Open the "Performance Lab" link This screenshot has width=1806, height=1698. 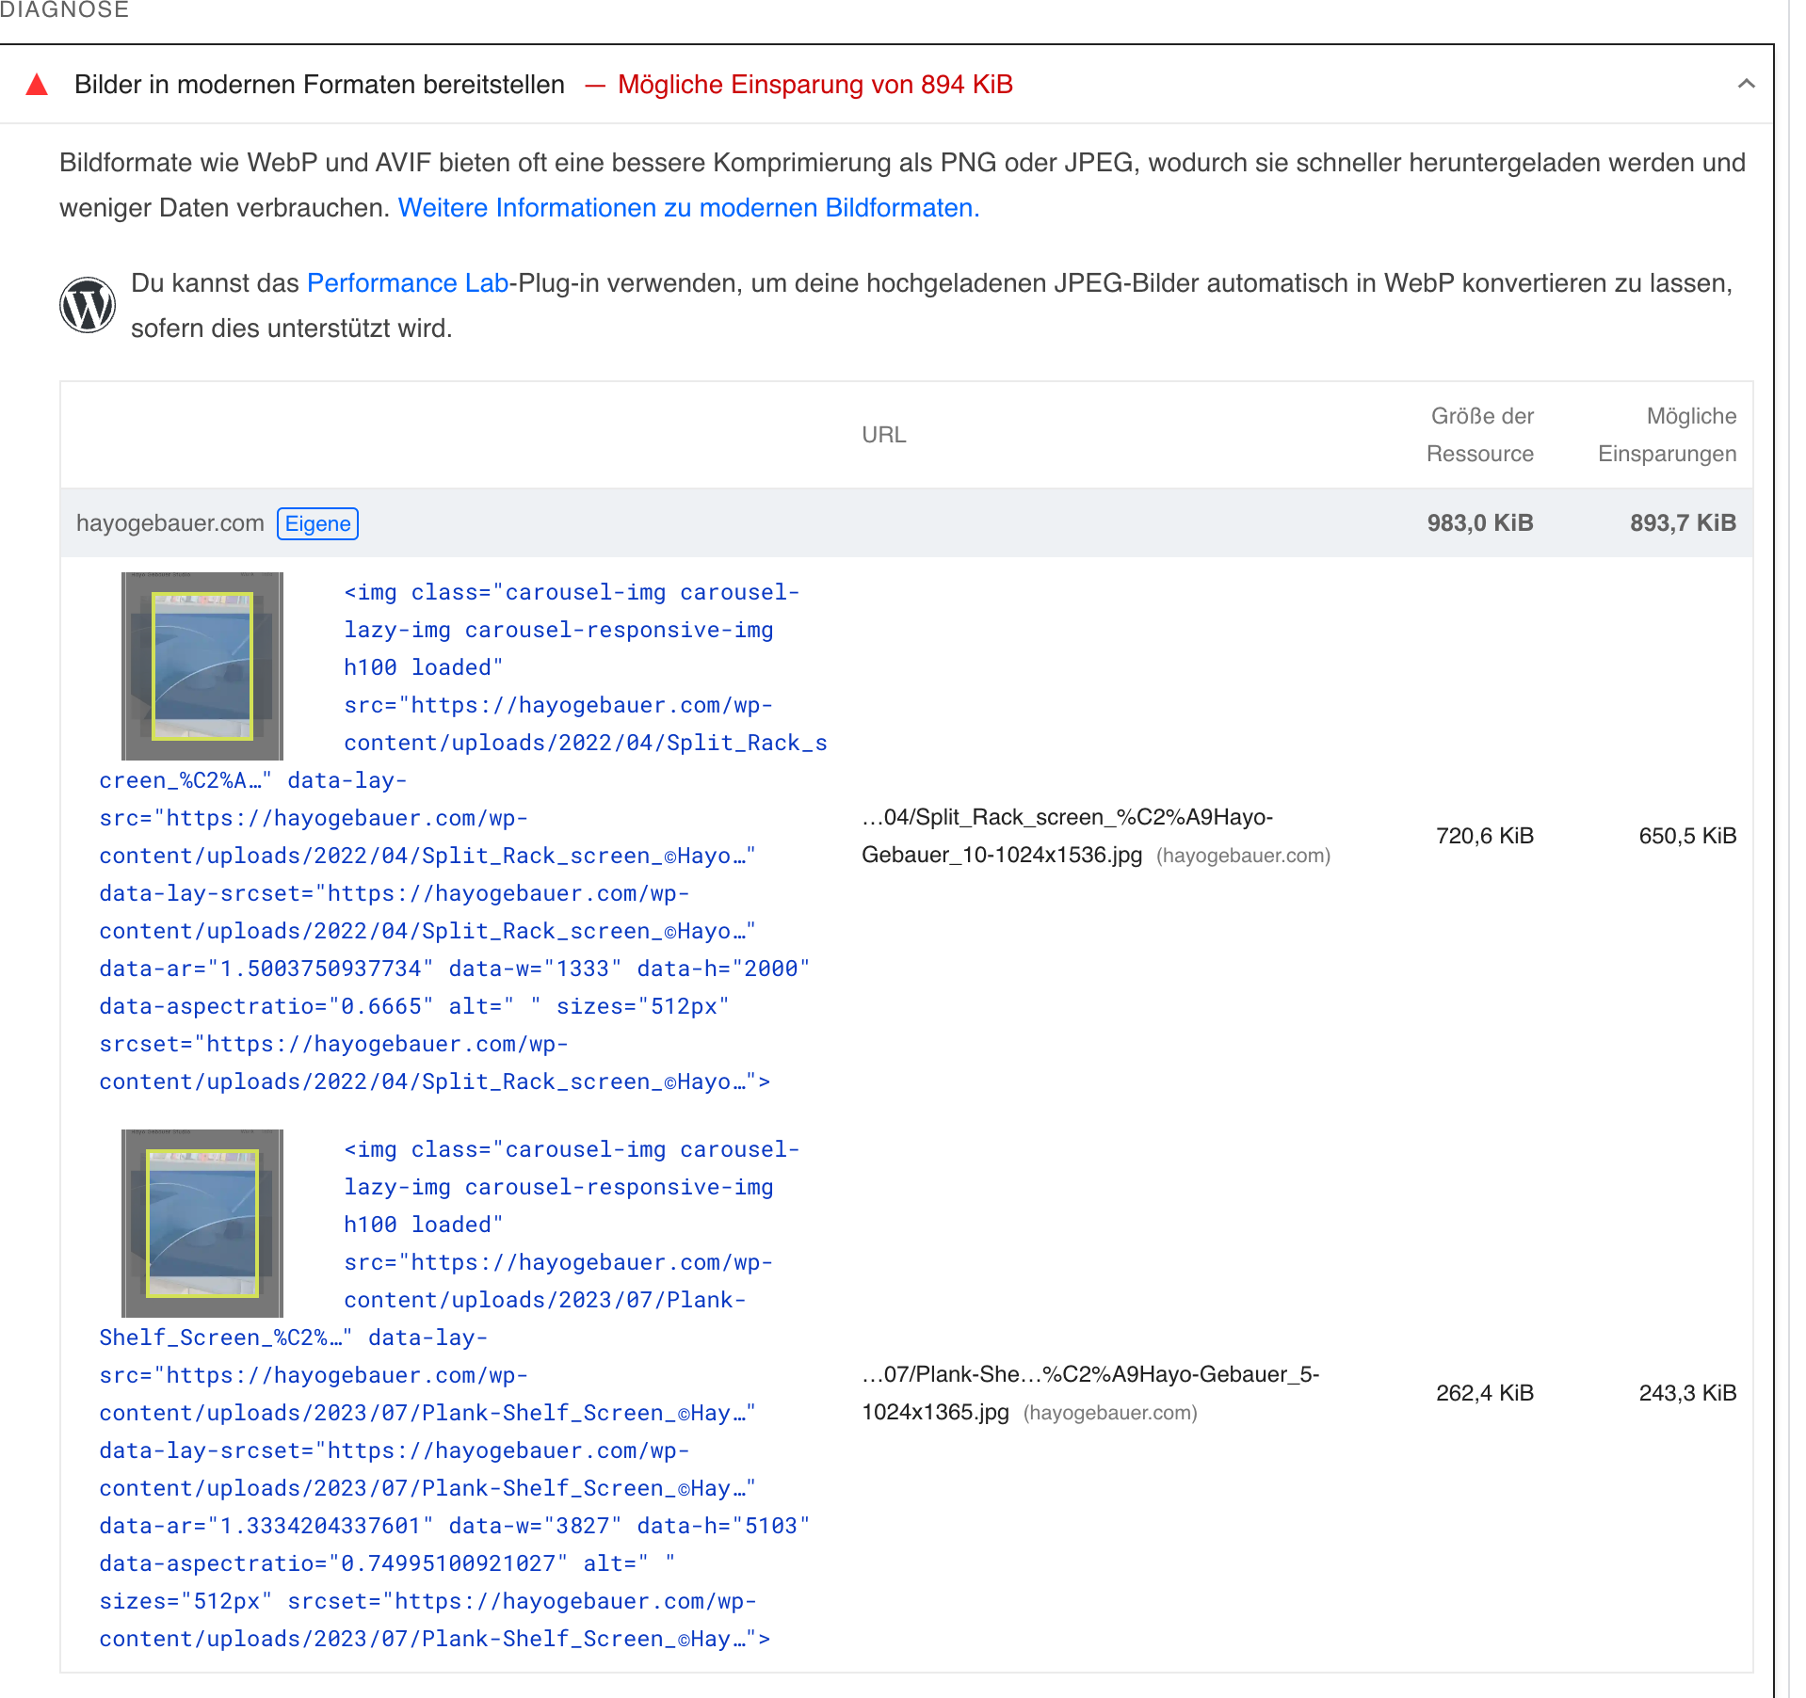point(407,281)
